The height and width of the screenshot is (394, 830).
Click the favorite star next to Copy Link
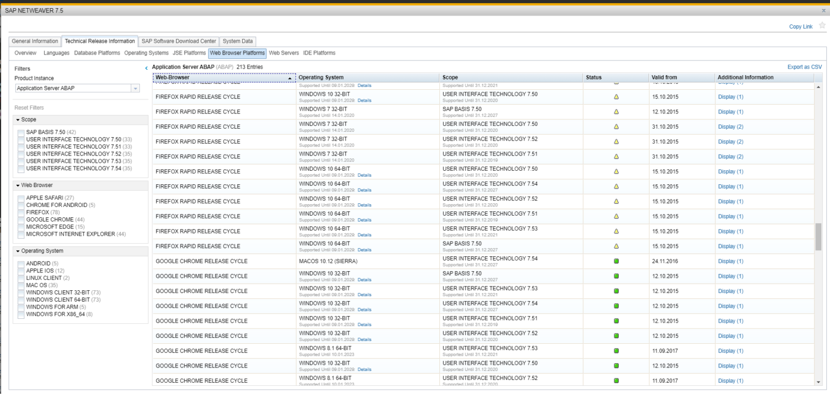[822, 26]
